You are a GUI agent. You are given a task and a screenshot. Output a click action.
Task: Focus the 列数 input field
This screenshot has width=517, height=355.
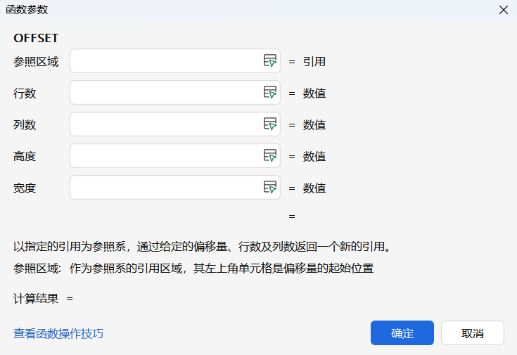pos(165,124)
